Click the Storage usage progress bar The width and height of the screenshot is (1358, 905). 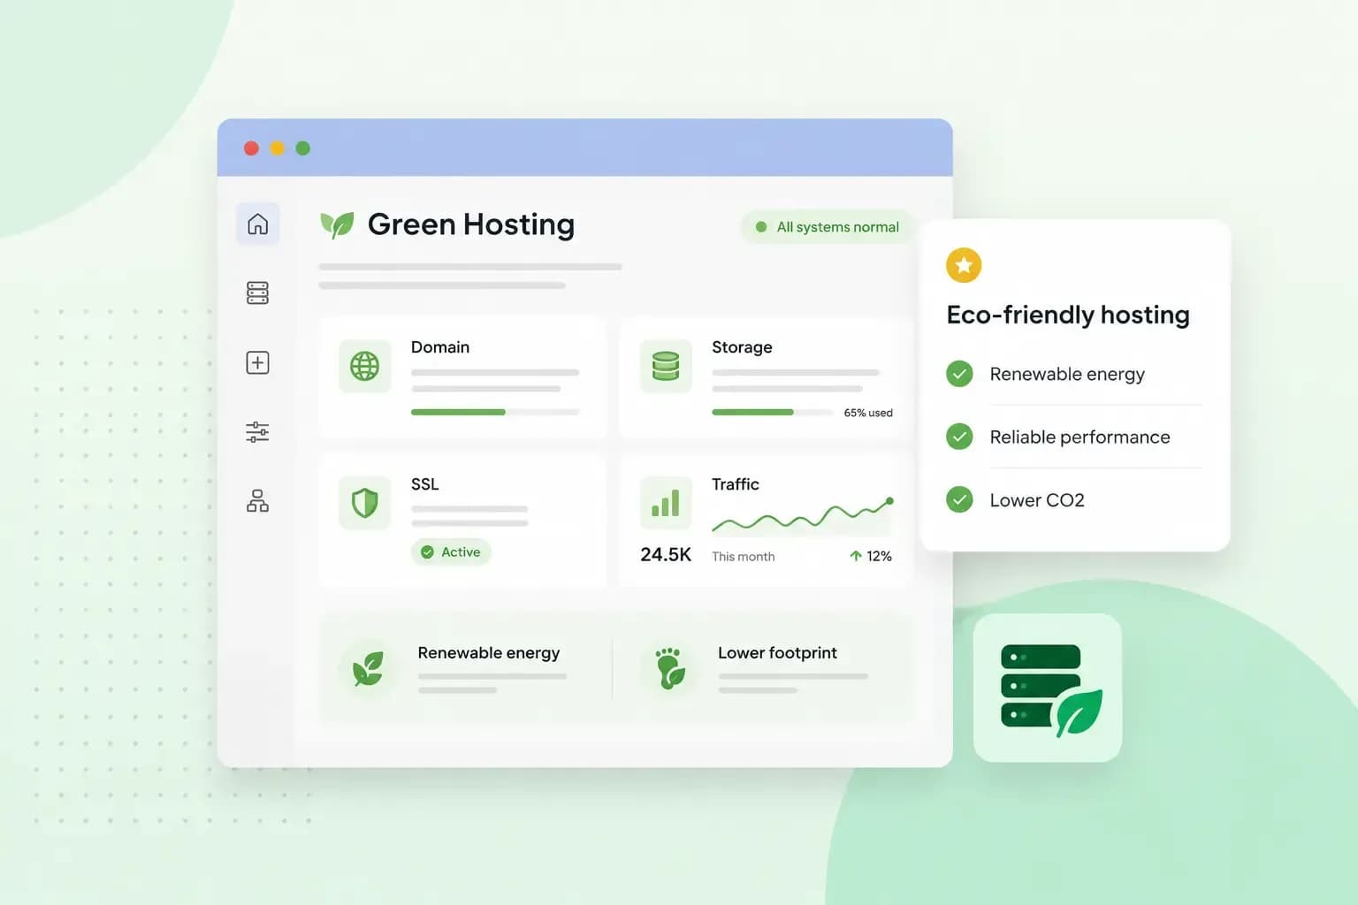click(772, 412)
